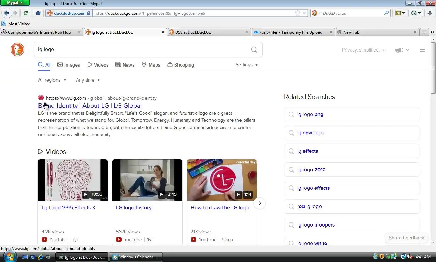Click the Share Feedback button
The image size is (436, 262).
pyautogui.click(x=406, y=238)
